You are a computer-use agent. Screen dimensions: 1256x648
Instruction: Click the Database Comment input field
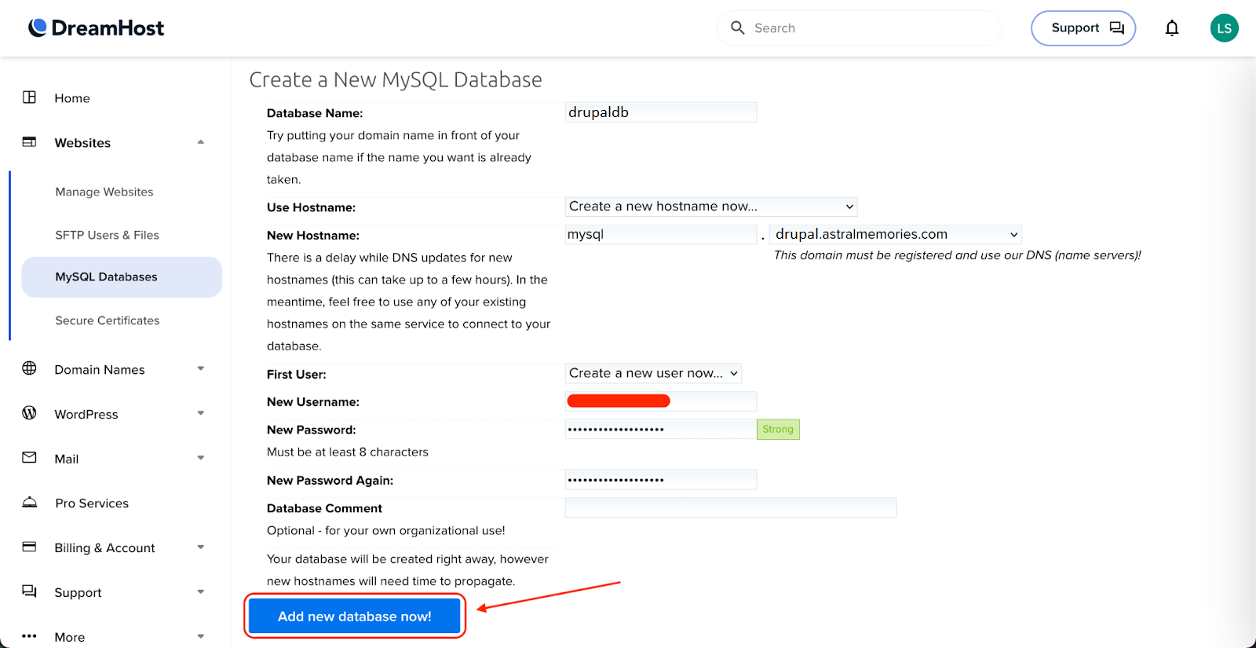730,508
